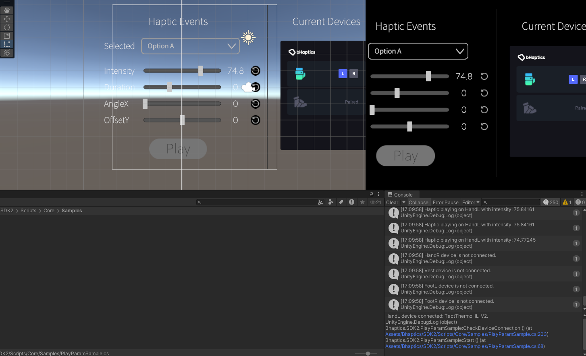Click OffsetY slider handle in Scene view
The image size is (586, 356).
click(x=182, y=120)
